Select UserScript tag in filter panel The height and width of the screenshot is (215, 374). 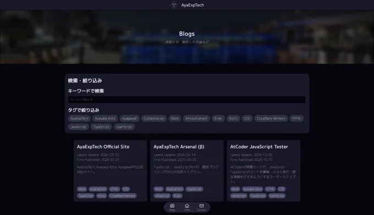124,127
